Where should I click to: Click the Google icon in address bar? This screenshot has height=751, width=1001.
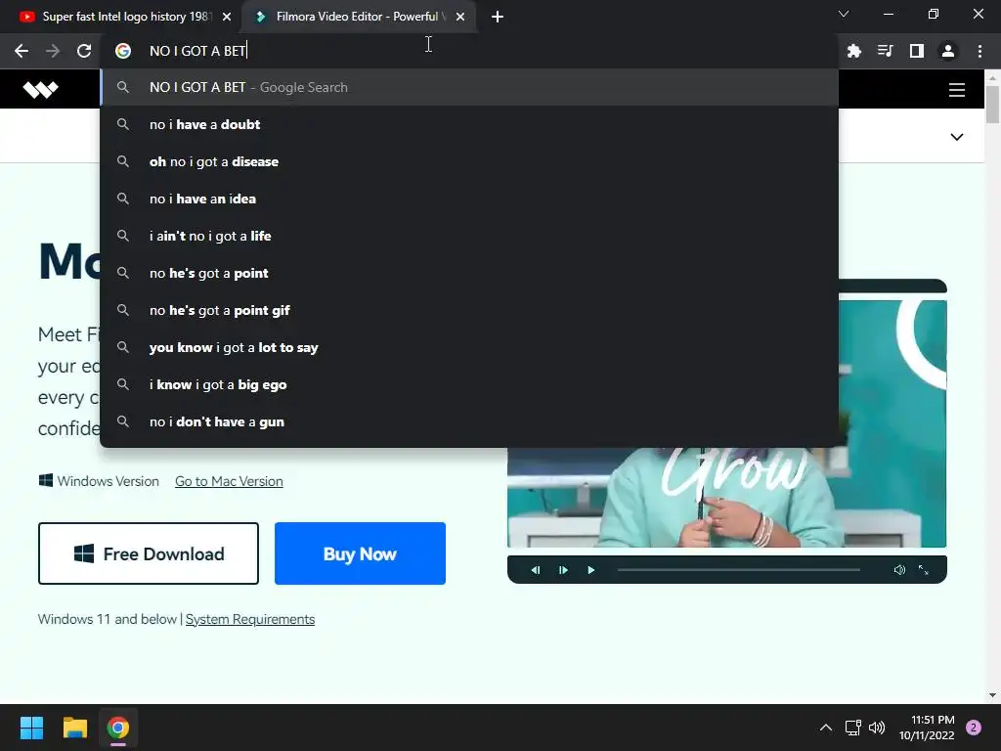tap(123, 51)
